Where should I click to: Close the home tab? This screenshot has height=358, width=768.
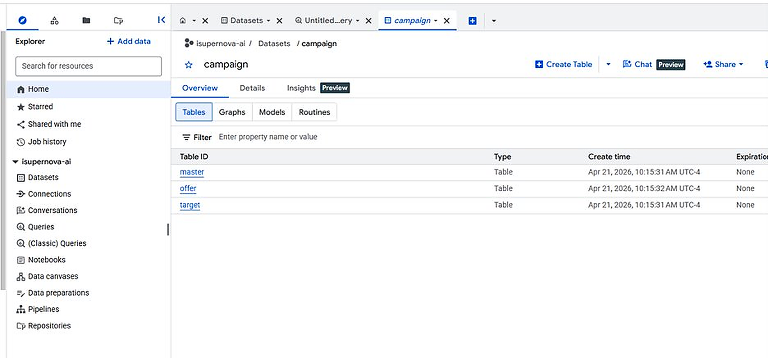point(205,20)
